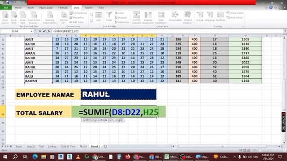Click the From Web icon
287x161 pixels.
[x=14, y=17]
